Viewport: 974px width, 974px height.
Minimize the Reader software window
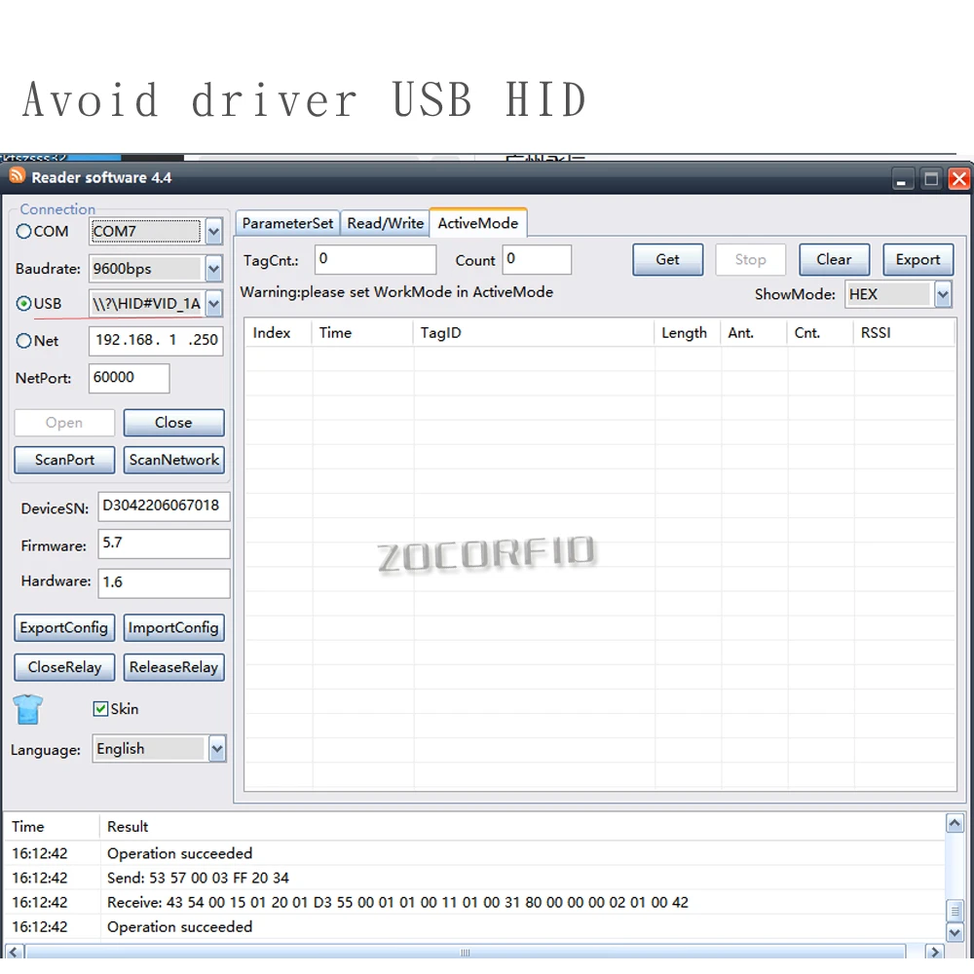click(901, 179)
